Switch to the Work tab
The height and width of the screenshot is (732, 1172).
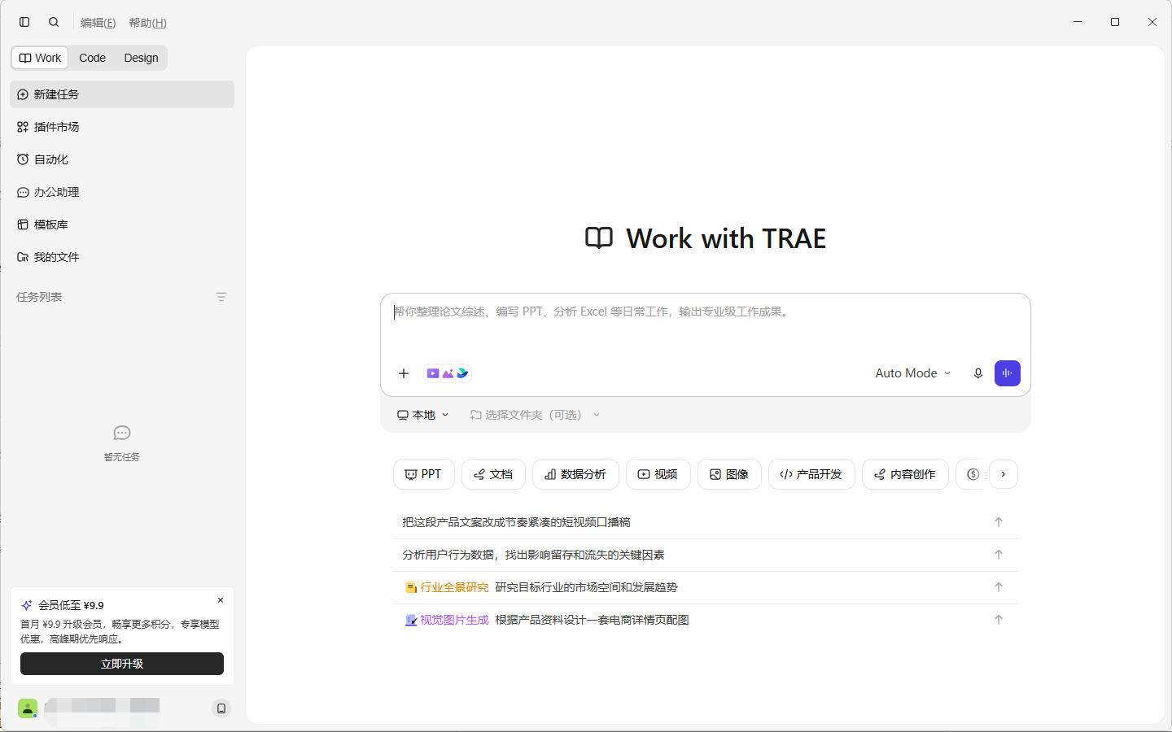40,58
